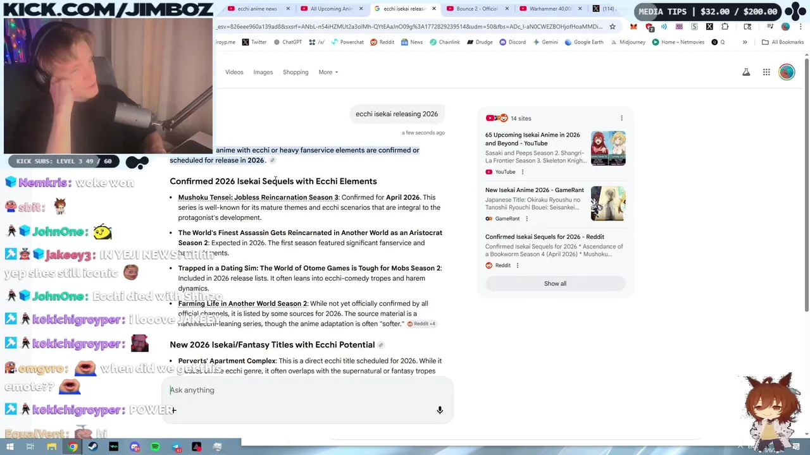Click the Show all sources button
The height and width of the screenshot is (455, 810).
(x=555, y=284)
